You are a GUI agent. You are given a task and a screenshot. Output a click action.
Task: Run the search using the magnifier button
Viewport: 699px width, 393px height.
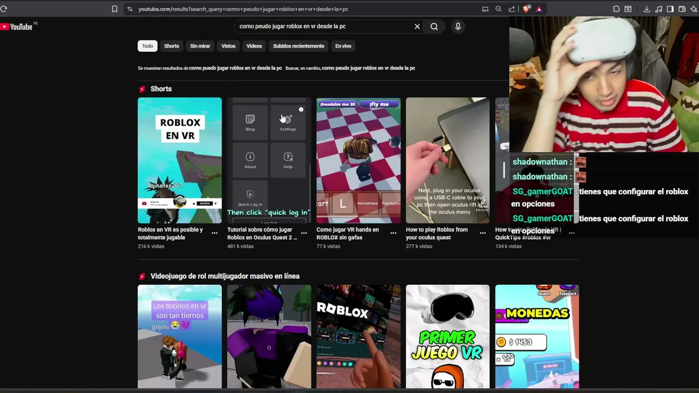(x=434, y=26)
